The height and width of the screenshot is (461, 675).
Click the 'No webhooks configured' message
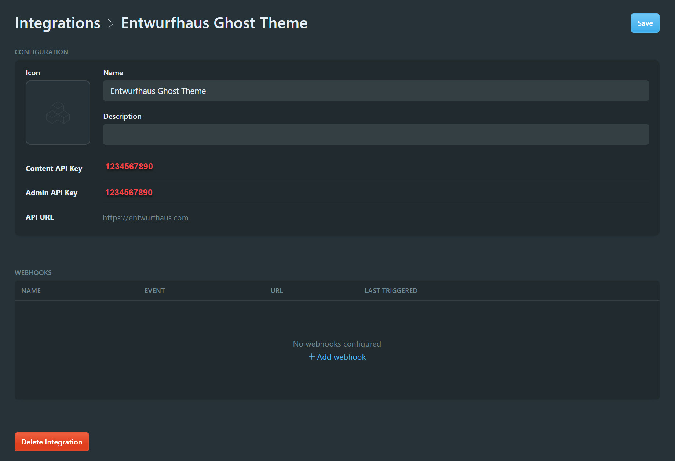337,344
